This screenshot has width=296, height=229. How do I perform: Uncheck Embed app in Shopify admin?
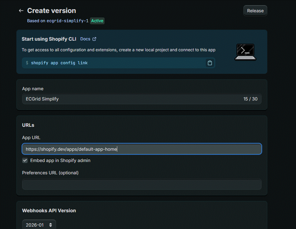pos(25,161)
